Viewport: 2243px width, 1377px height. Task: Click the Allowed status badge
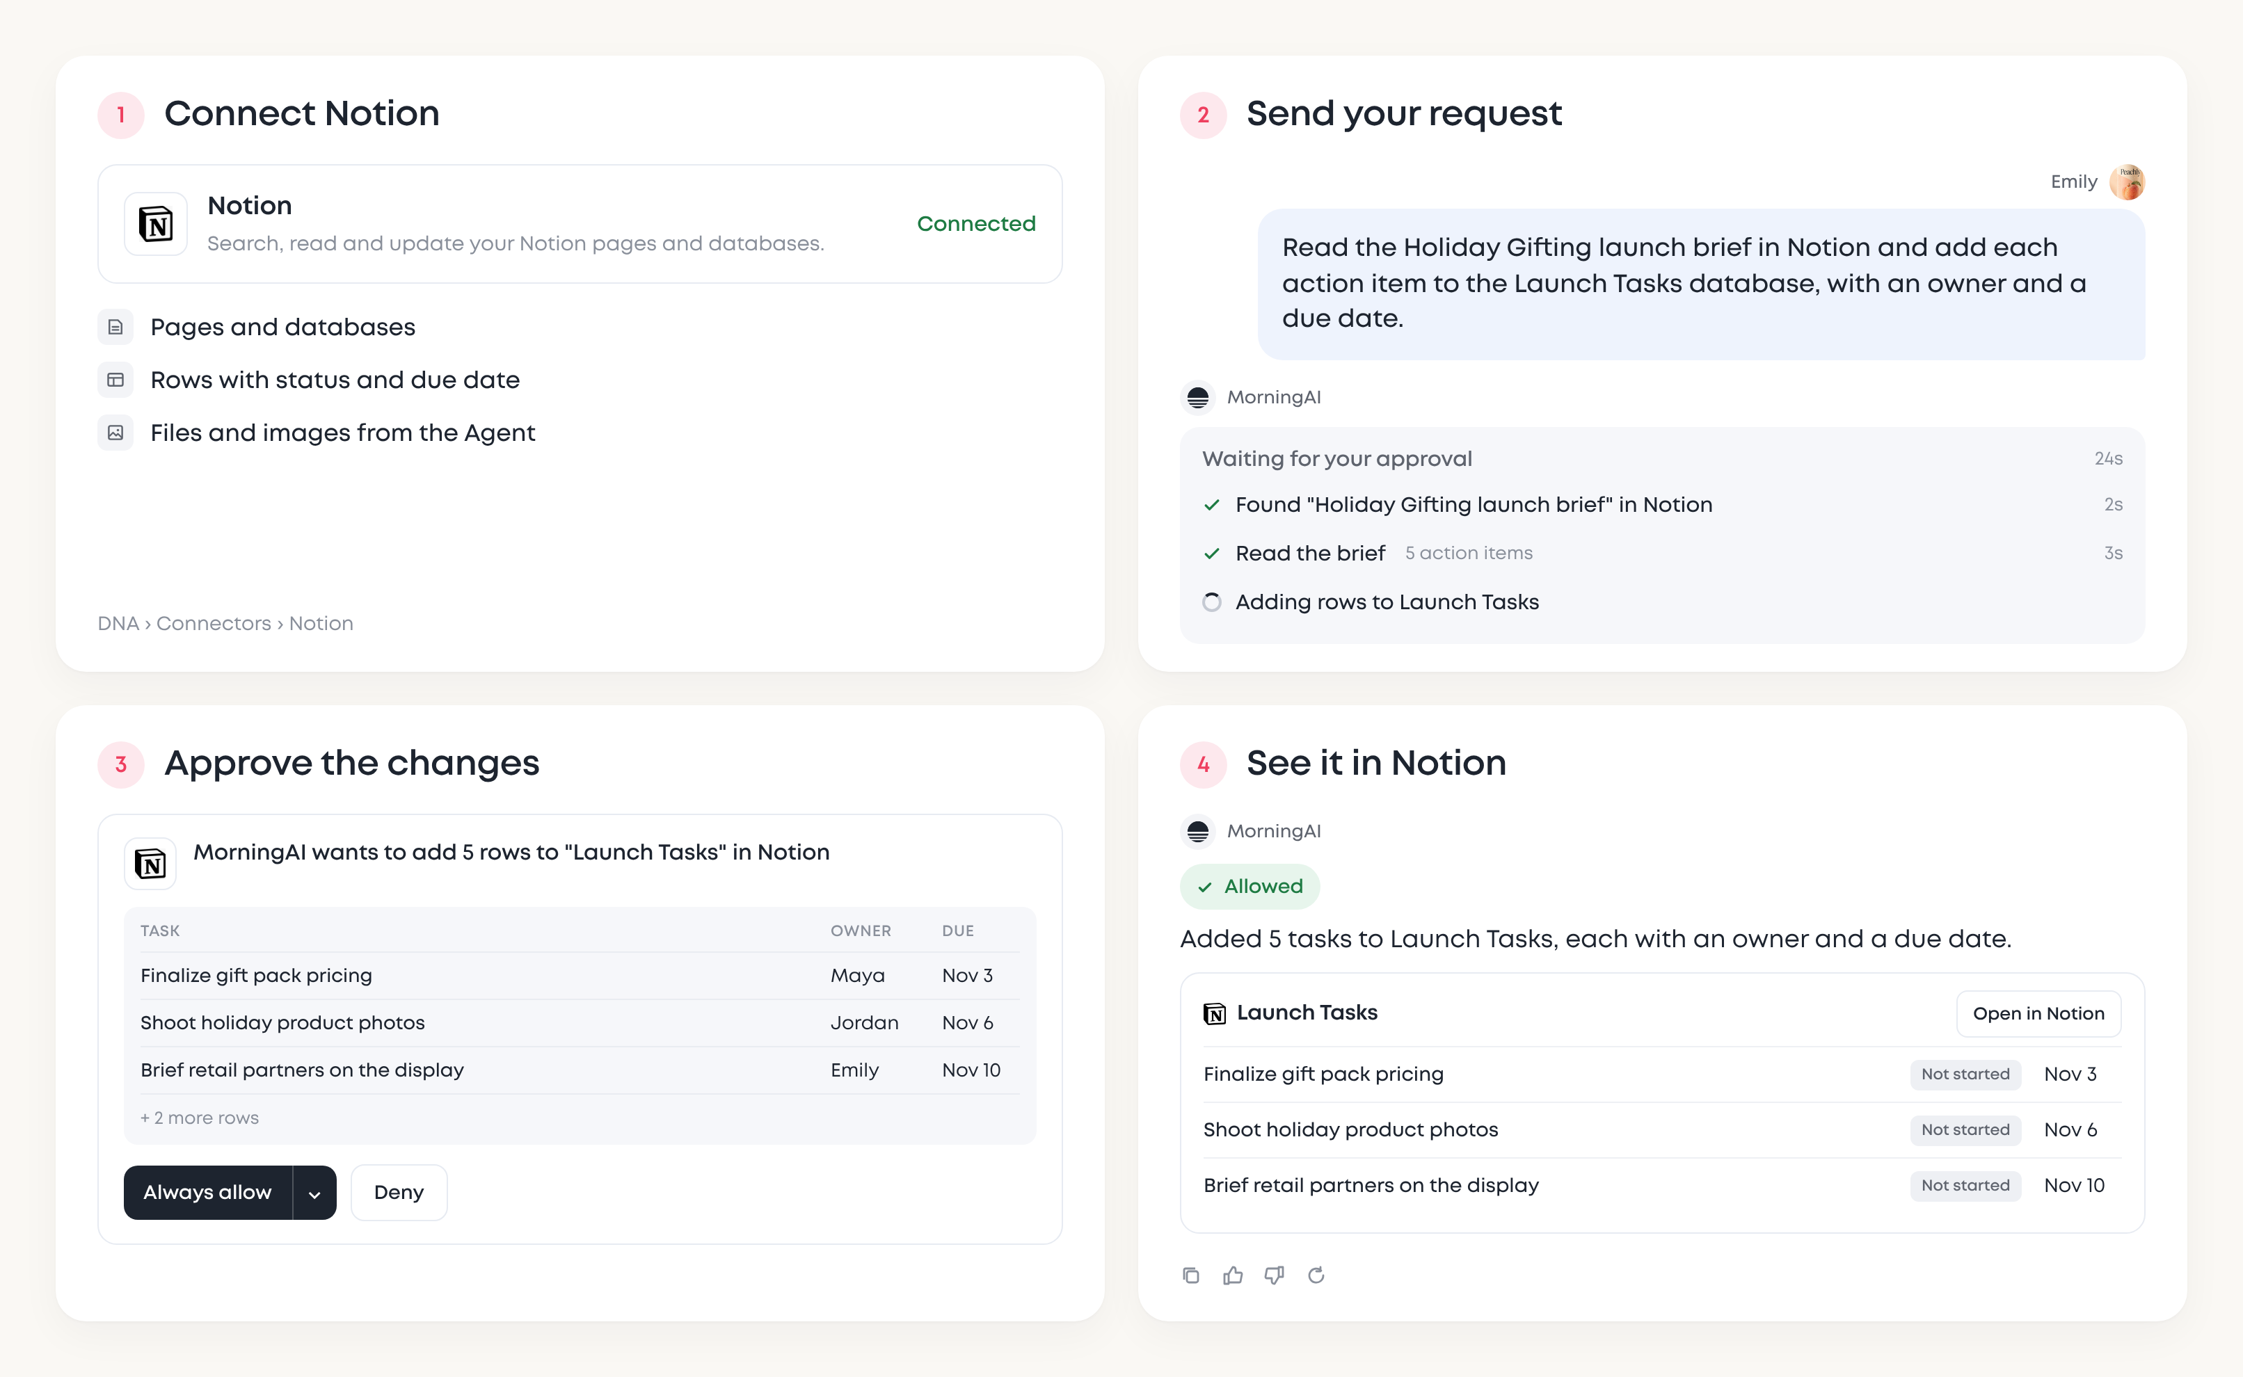(1250, 887)
